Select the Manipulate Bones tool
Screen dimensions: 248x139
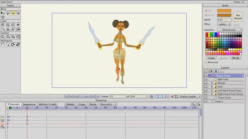point(3,17)
